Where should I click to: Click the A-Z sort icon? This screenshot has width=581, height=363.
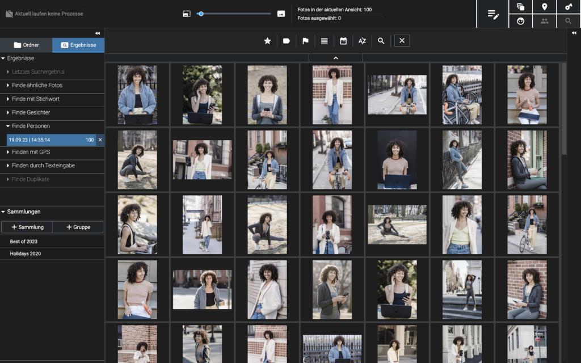[362, 41]
